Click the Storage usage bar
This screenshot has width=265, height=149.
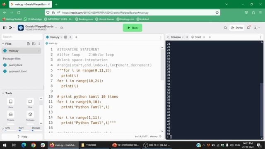(36, 131)
